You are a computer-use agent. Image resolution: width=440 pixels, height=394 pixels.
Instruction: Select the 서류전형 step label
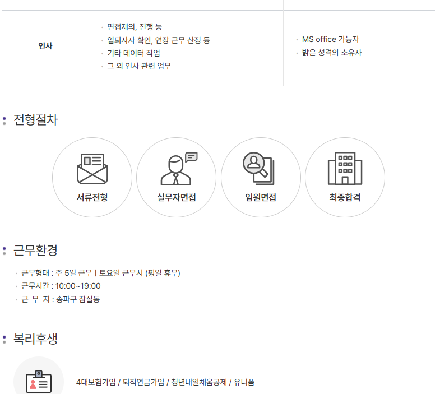pos(92,197)
